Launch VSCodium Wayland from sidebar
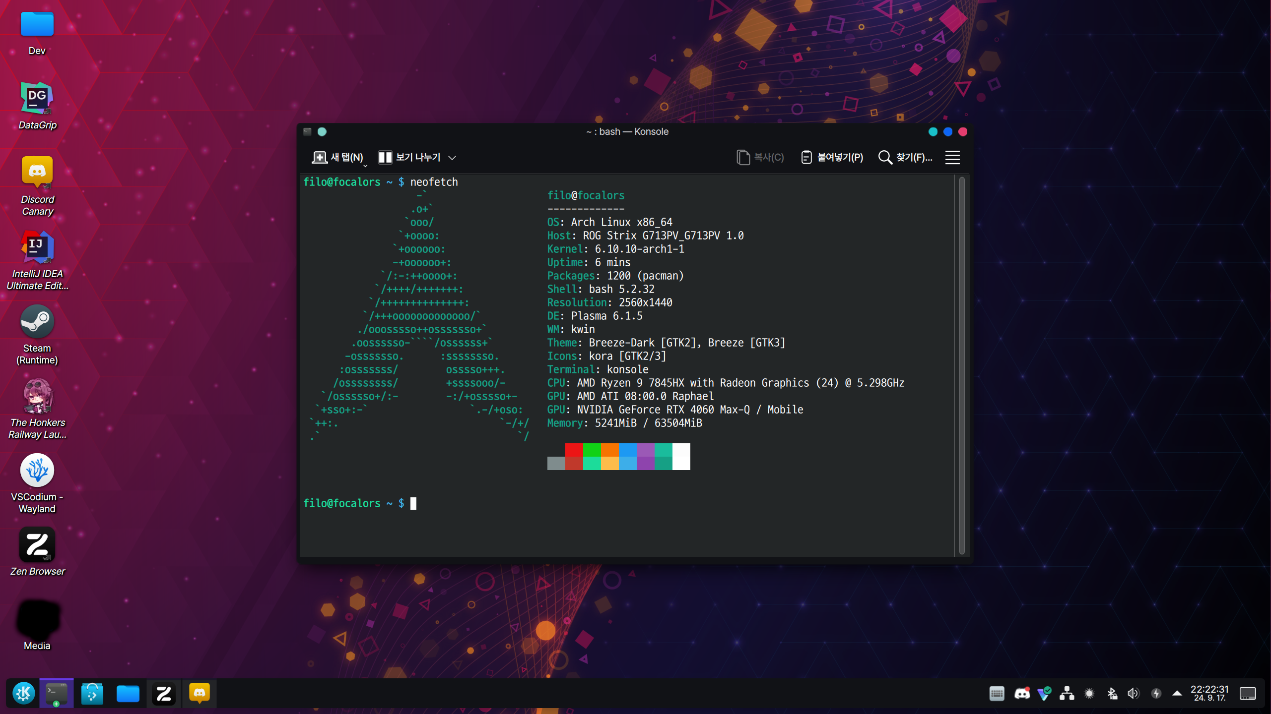 pos(36,470)
